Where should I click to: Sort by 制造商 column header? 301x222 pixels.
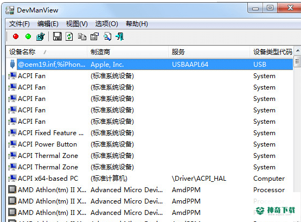click(127, 52)
